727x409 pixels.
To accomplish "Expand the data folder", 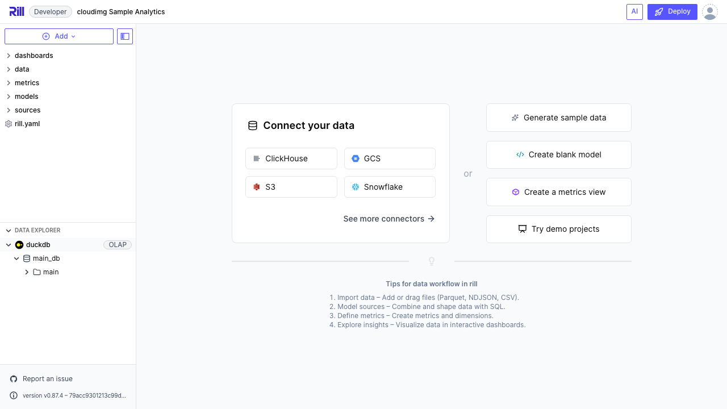I will 9,69.
